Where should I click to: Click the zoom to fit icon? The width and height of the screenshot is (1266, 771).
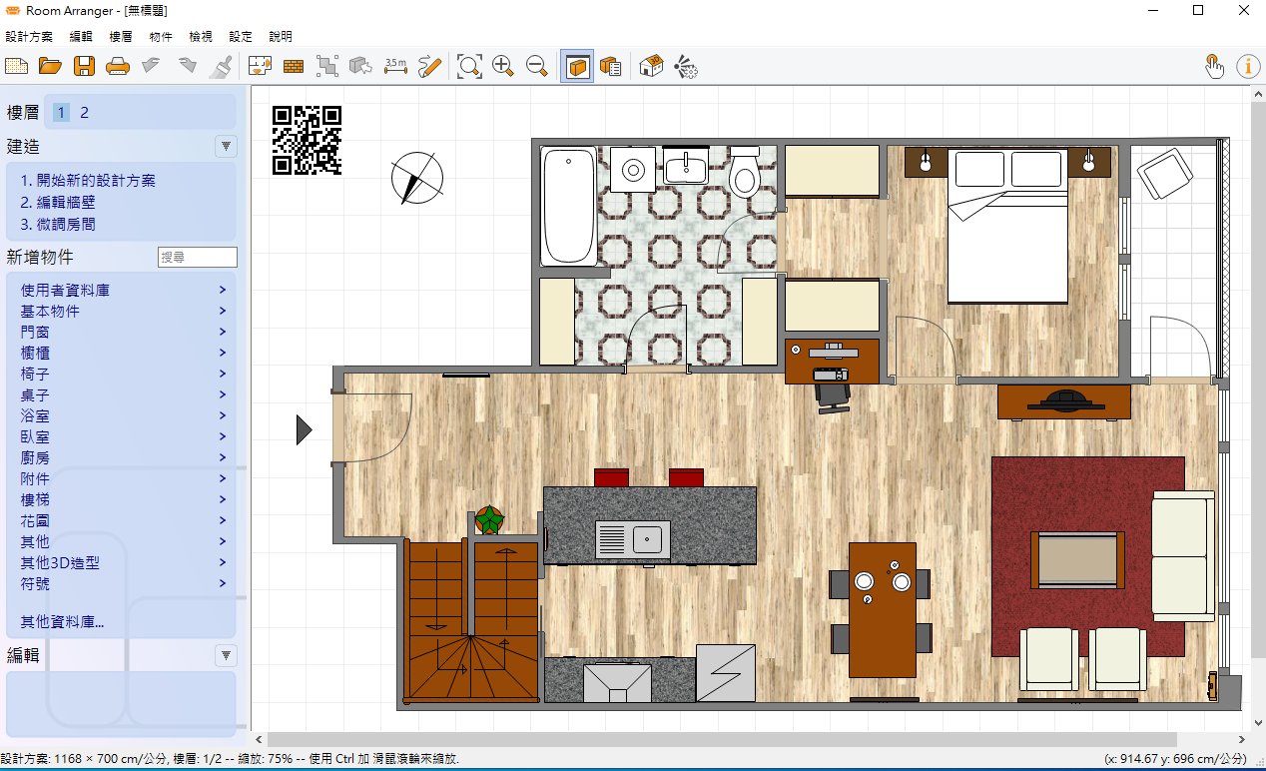pyautogui.click(x=468, y=67)
